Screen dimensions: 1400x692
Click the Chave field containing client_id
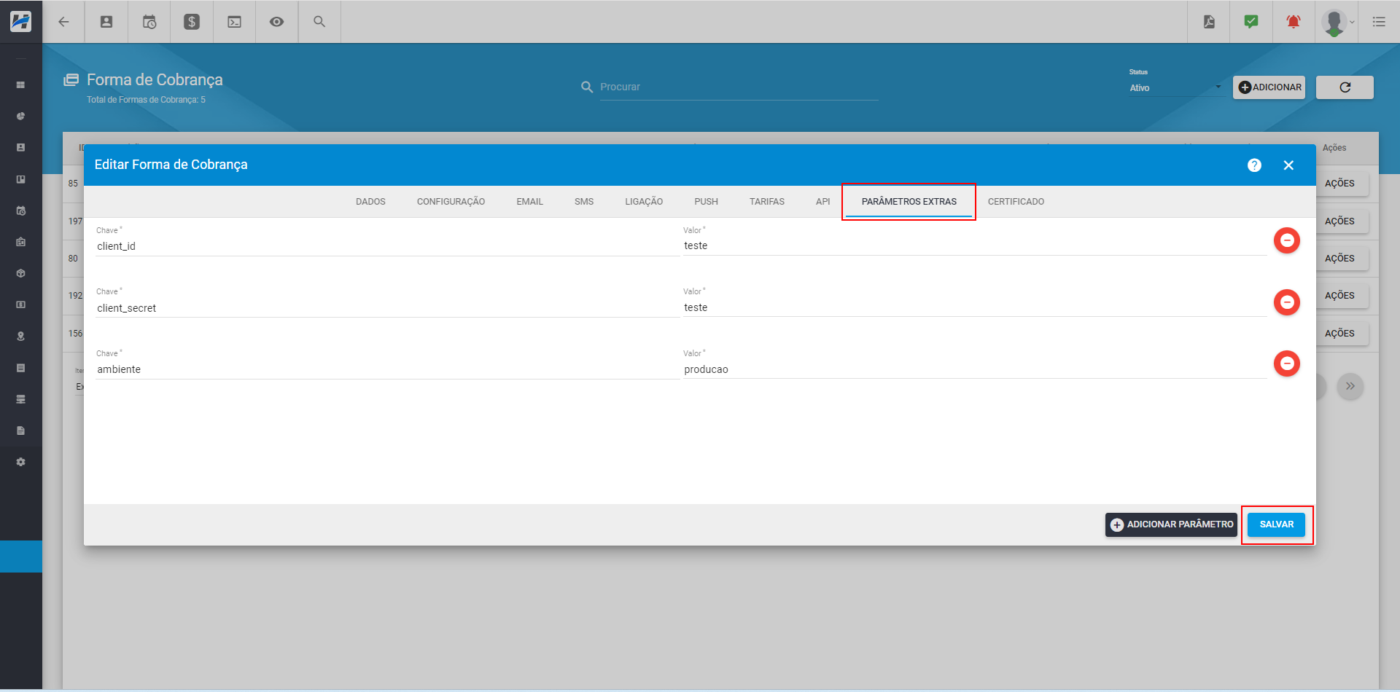387,246
